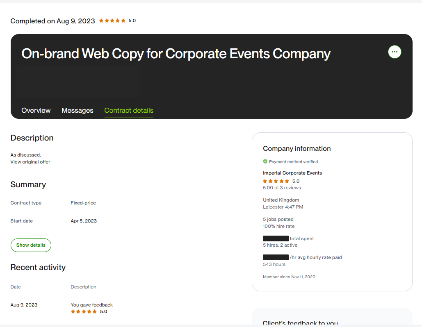Click the contract title On-brand Web Copy heading
422x327 pixels.
pyautogui.click(x=176, y=54)
